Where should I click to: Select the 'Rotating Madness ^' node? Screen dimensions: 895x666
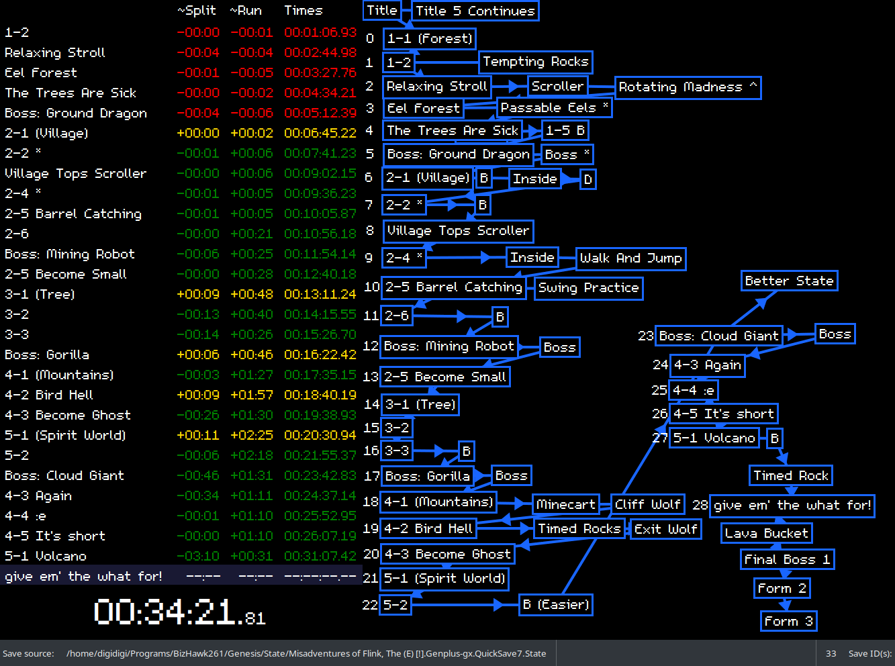point(687,87)
